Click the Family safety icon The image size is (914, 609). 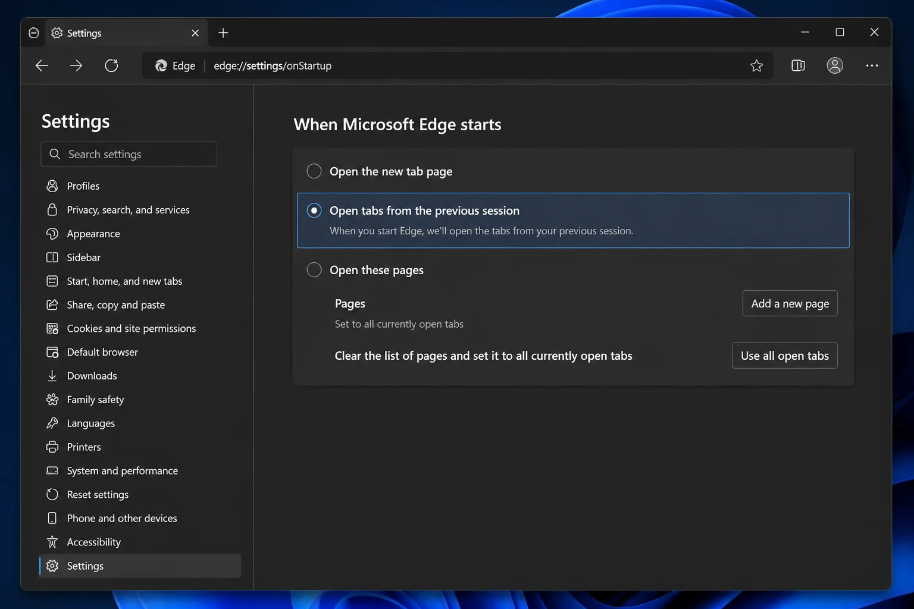[52, 400]
